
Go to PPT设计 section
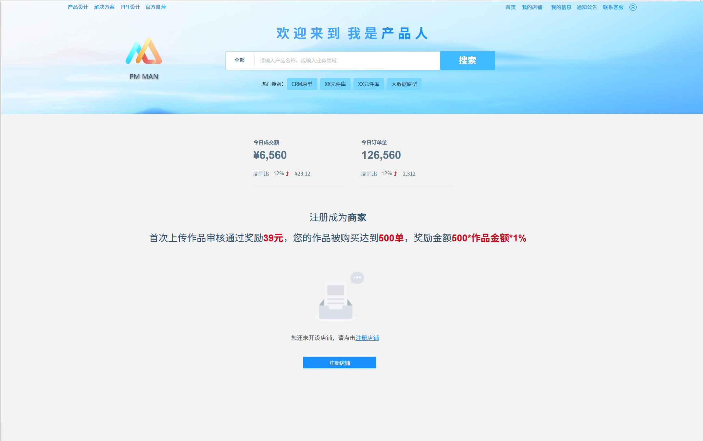pyautogui.click(x=130, y=7)
